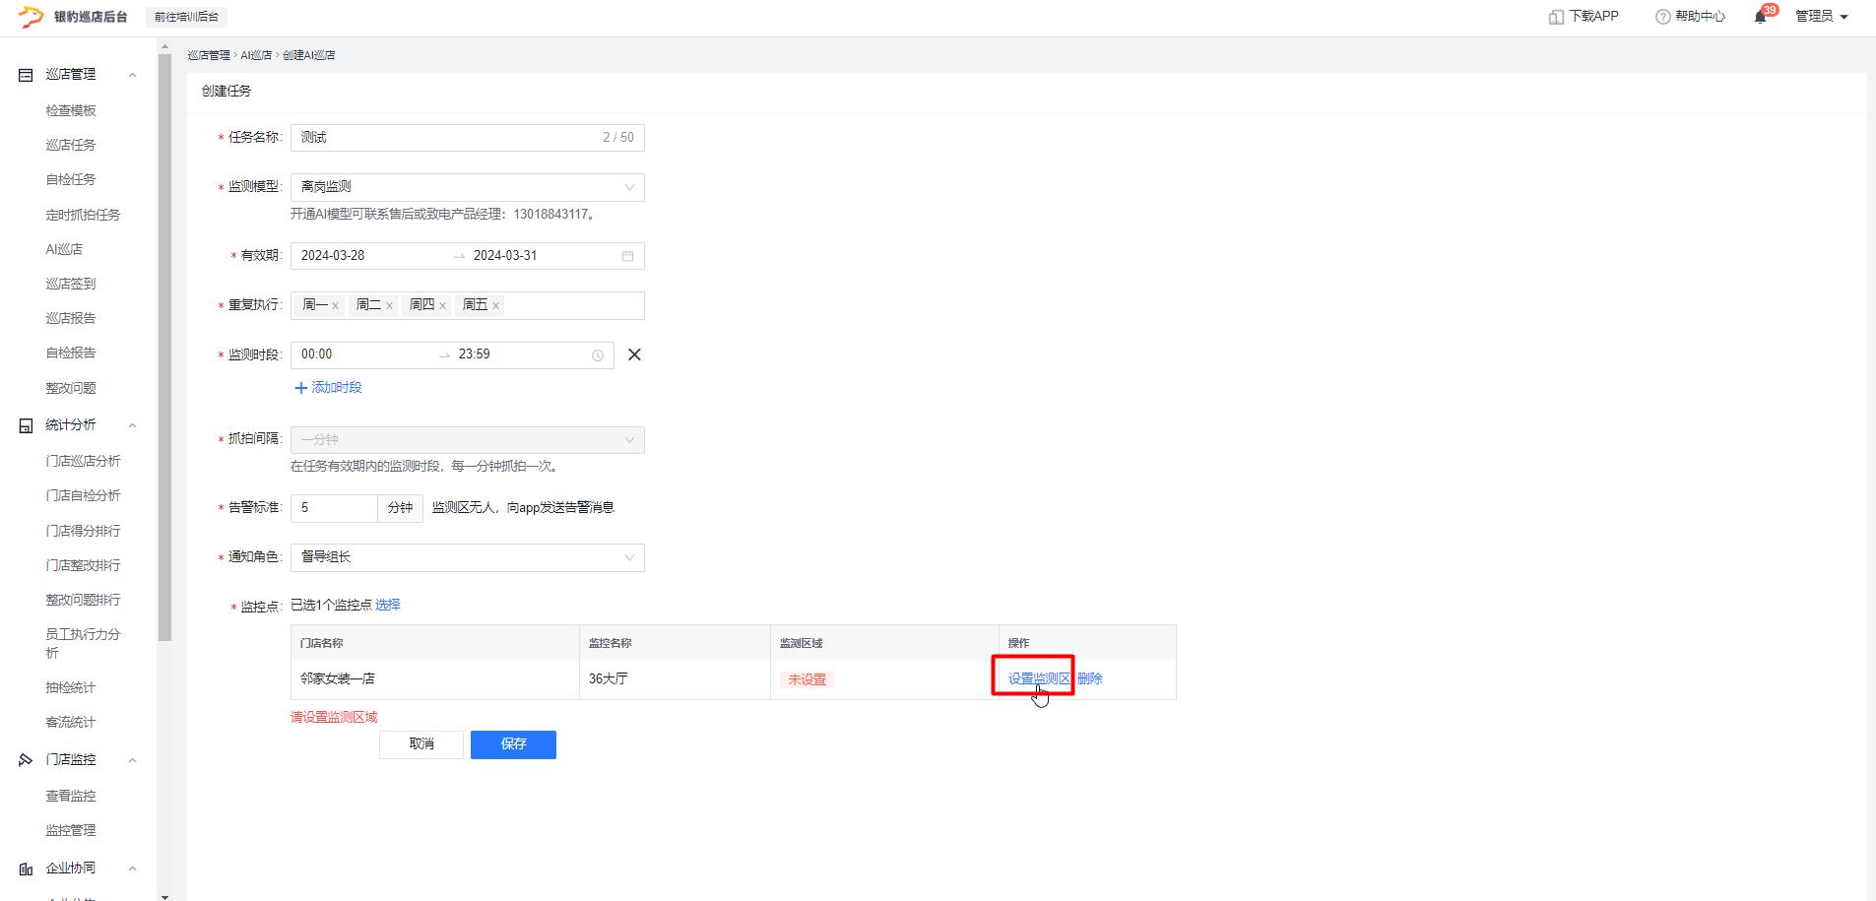The width and height of the screenshot is (1876, 901).
Task: Click the clock icon in monitoring period field
Action: [597, 355]
